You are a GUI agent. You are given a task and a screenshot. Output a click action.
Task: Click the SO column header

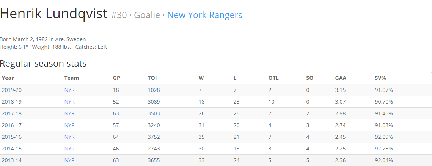coord(310,78)
